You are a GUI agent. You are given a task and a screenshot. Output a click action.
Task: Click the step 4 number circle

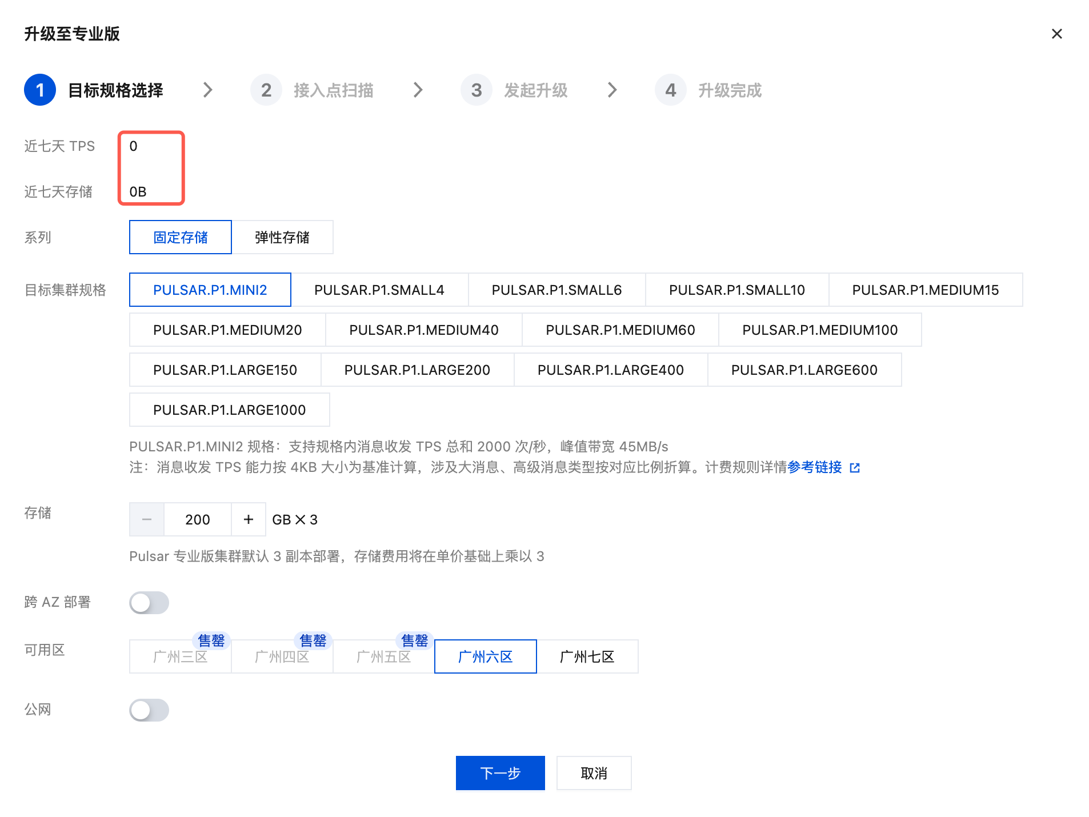(x=670, y=90)
